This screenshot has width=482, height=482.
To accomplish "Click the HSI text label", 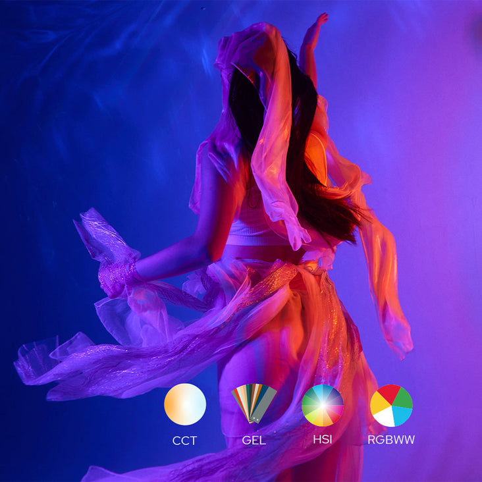I will [323, 440].
